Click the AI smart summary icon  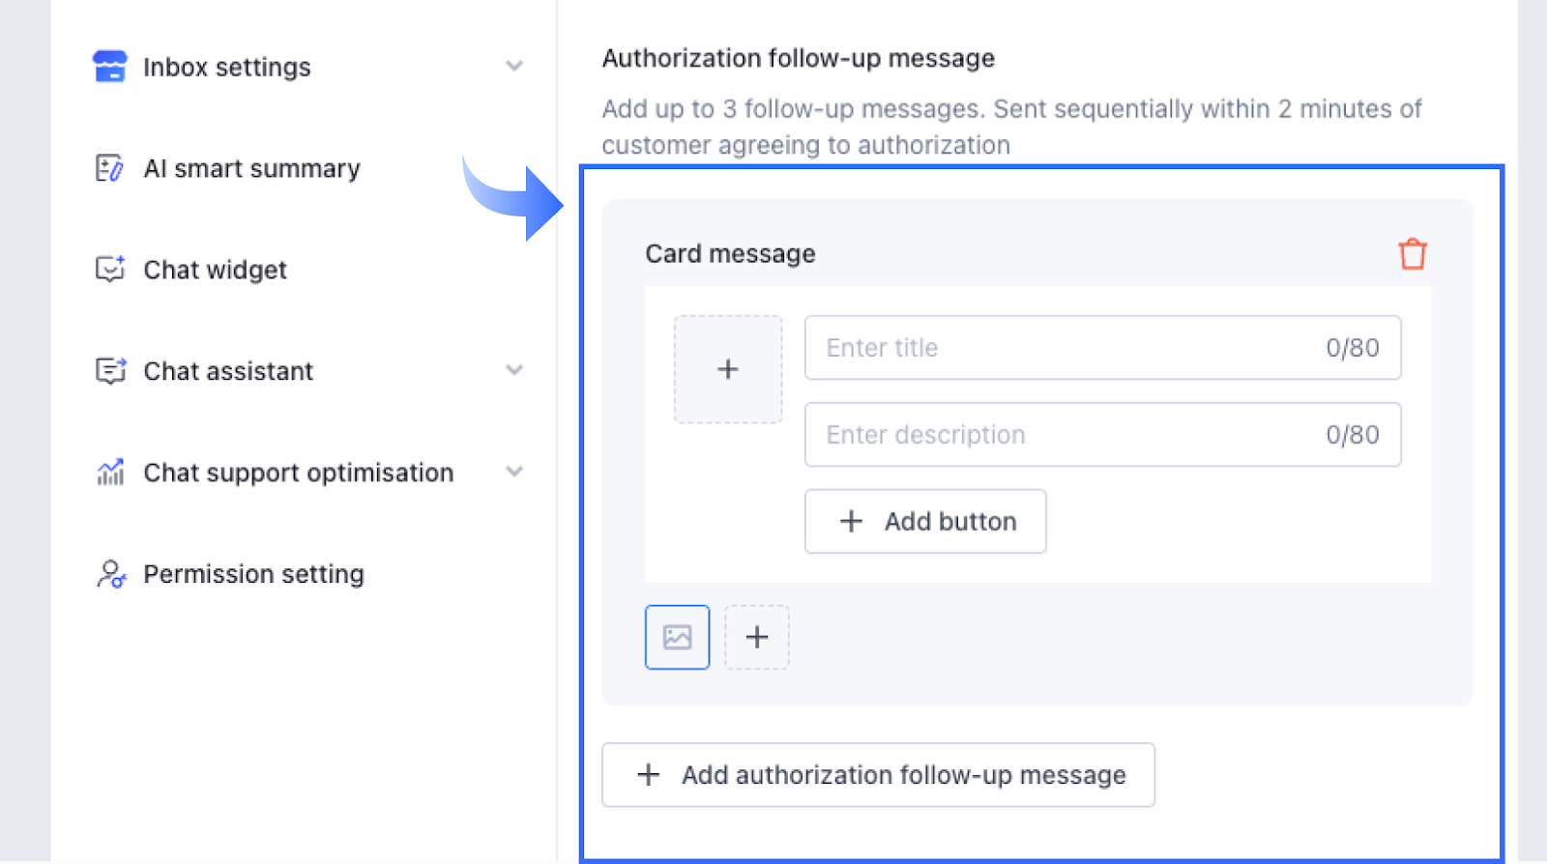(109, 168)
